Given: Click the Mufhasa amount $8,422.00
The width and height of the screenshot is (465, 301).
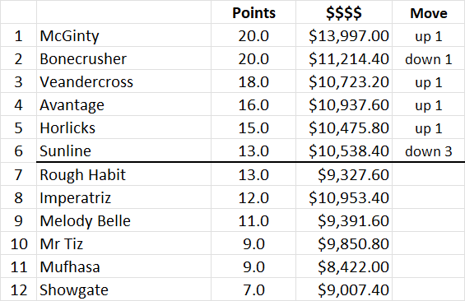Looking at the screenshot, I should pyautogui.click(x=344, y=266).
